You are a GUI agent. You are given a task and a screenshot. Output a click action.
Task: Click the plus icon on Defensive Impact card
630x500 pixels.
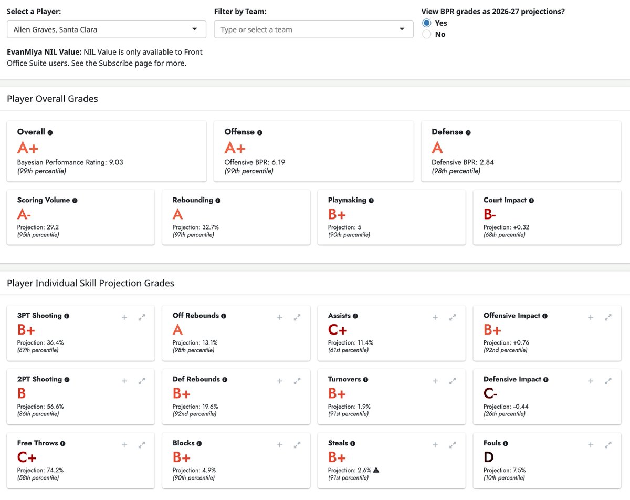[591, 381]
